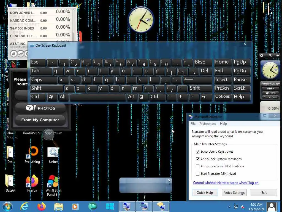The image size is (282, 212).
Task: Open link controlling Narrator start on logon
Action: point(226,183)
